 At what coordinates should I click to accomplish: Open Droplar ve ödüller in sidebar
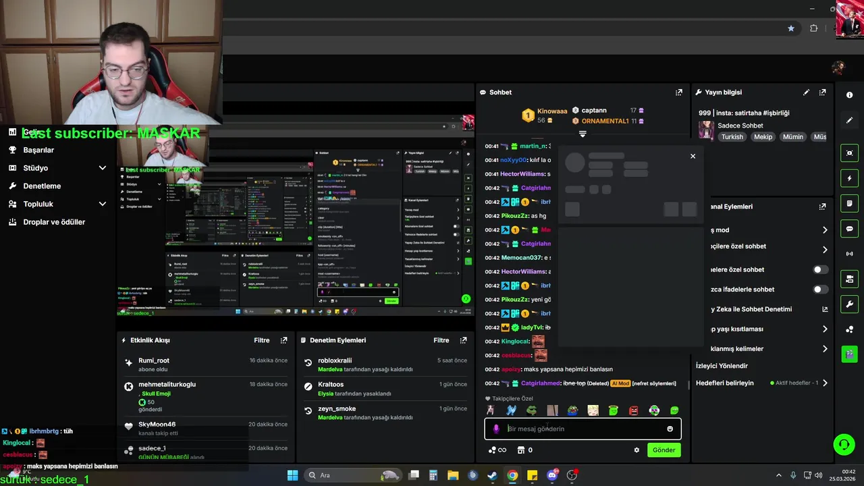(54, 221)
